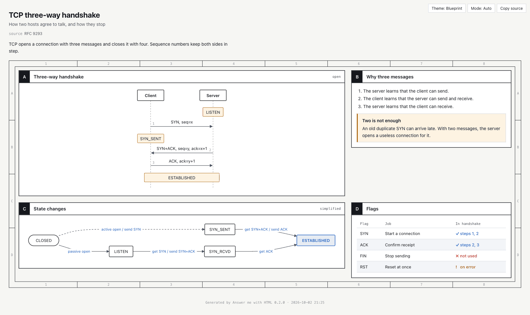The width and height of the screenshot is (530, 315).
Task: Click the Server participant box
Action: (213, 95)
